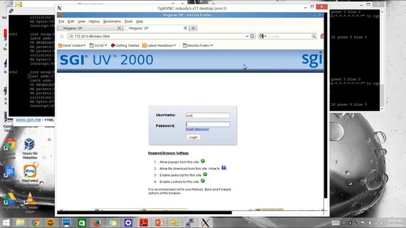Open File Explorer from the taskbar
Image resolution: width=406 pixels, height=228 pixels.
click(x=20, y=222)
